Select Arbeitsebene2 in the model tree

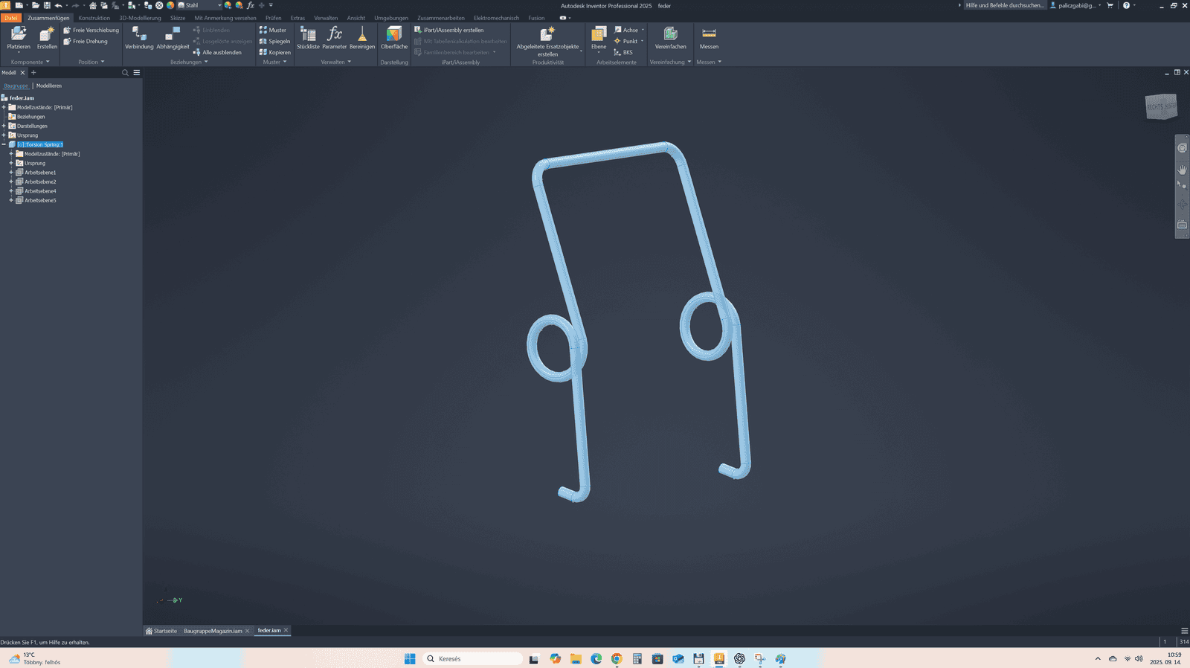pyautogui.click(x=40, y=182)
